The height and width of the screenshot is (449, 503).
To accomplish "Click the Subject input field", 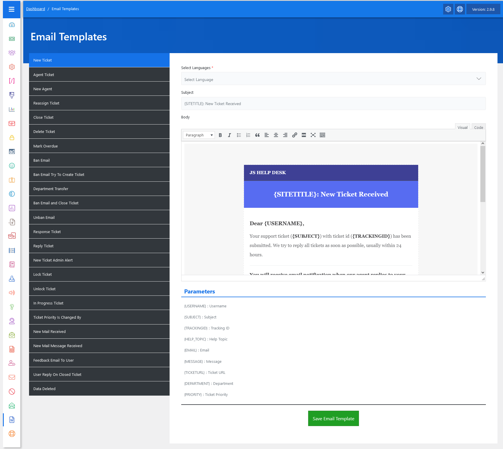I will [333, 104].
